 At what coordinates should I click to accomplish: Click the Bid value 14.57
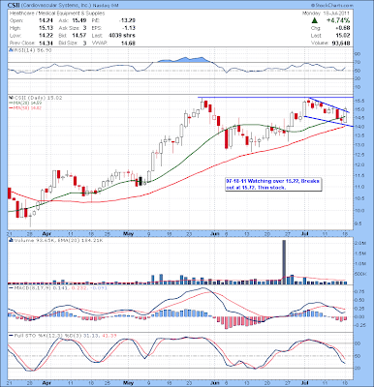point(80,36)
